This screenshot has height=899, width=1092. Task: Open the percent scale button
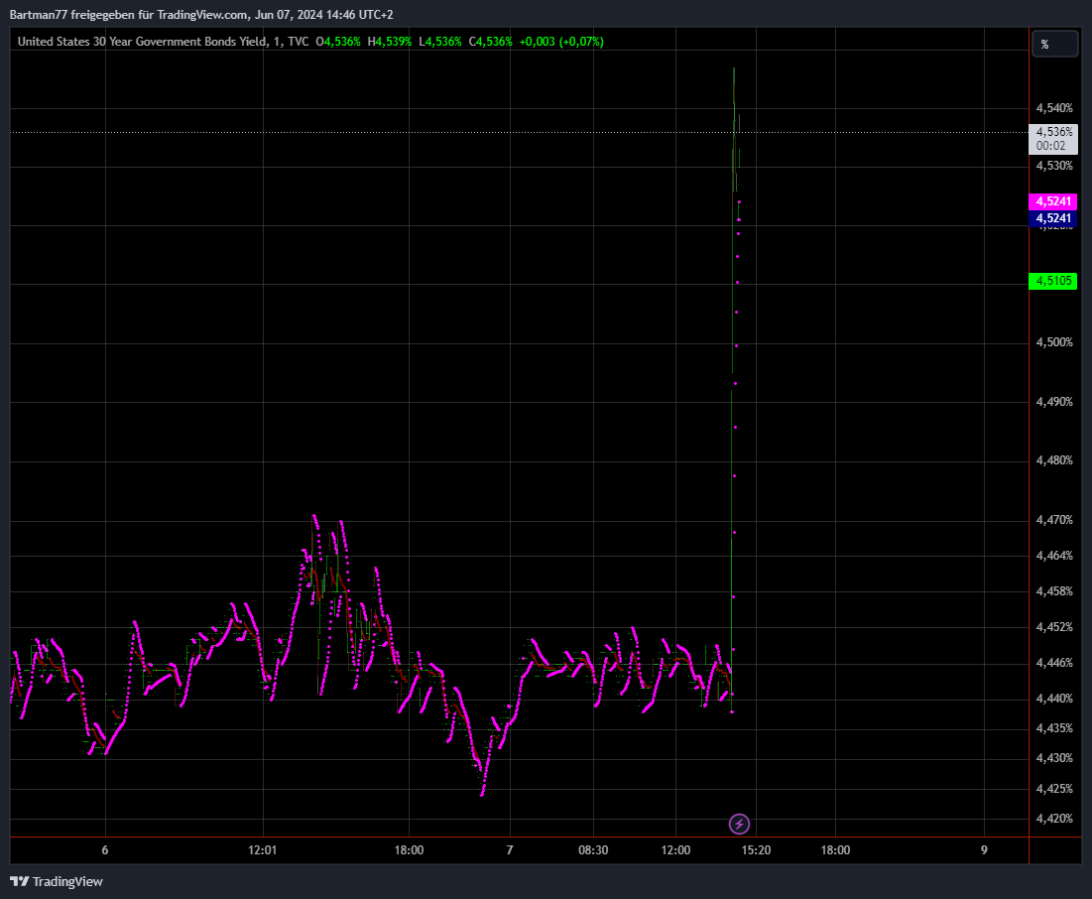(1054, 45)
